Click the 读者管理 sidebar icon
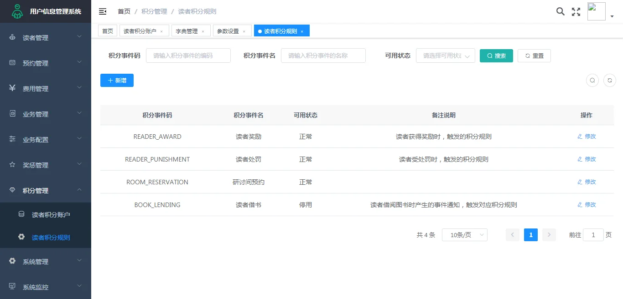 pos(12,37)
